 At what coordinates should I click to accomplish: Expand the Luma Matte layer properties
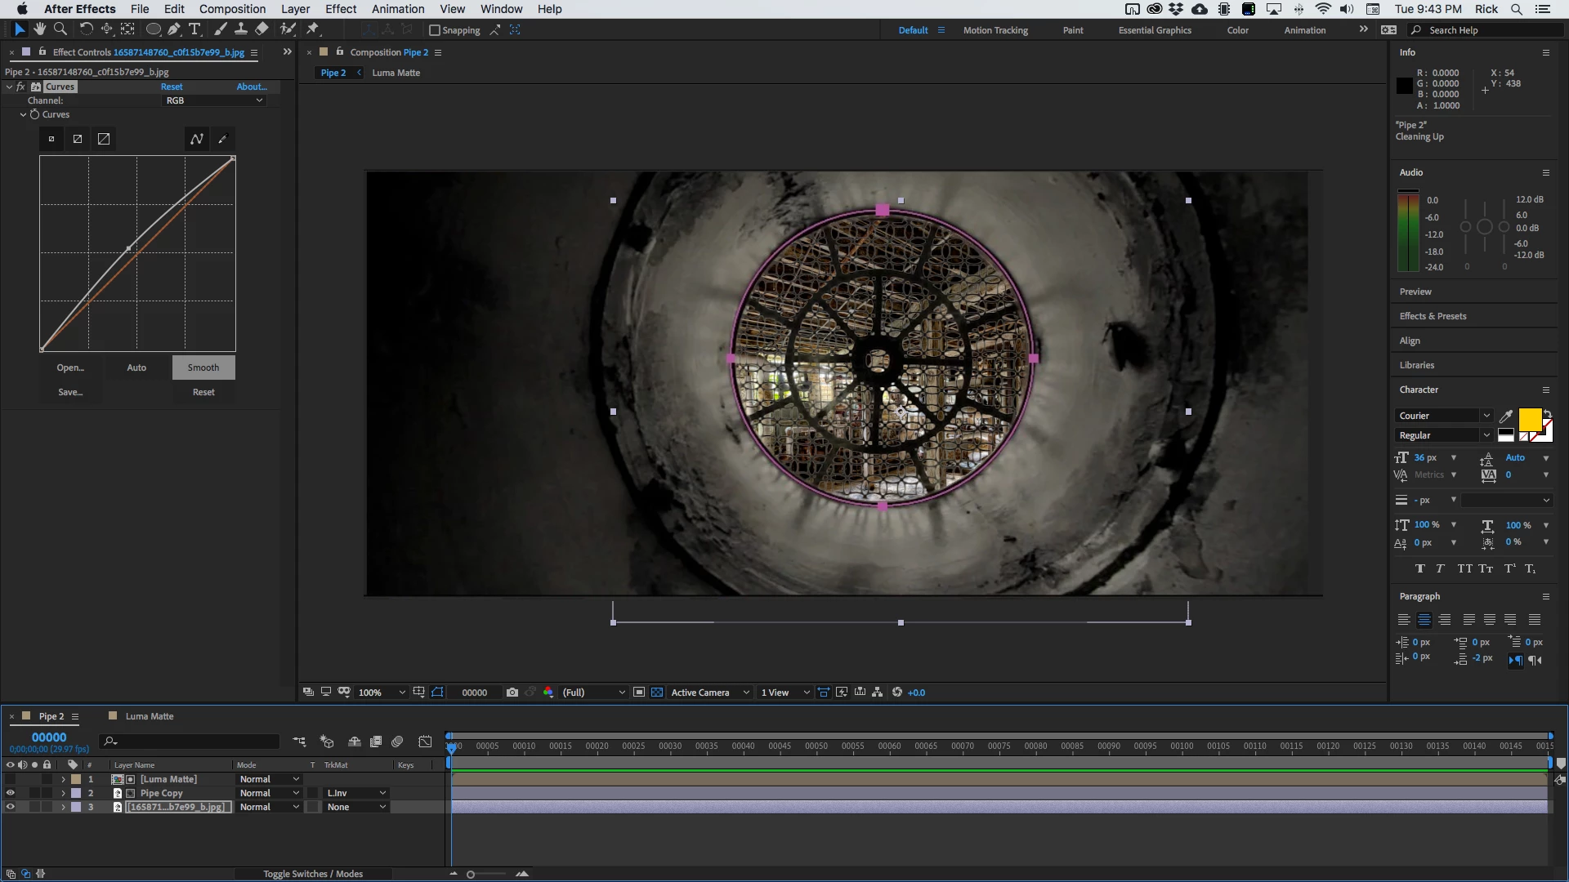coord(63,779)
